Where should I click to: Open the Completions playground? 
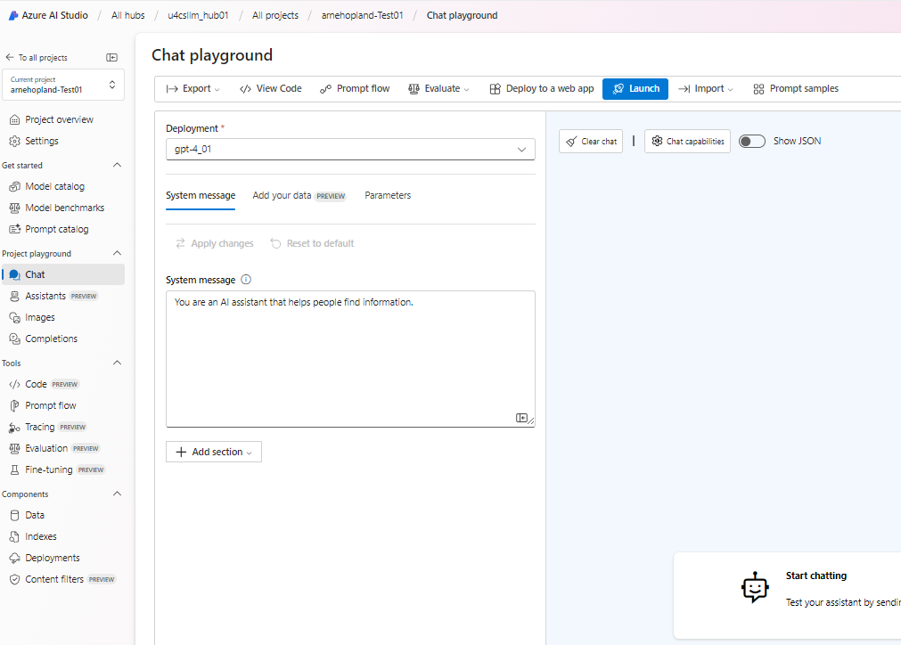pyautogui.click(x=51, y=339)
